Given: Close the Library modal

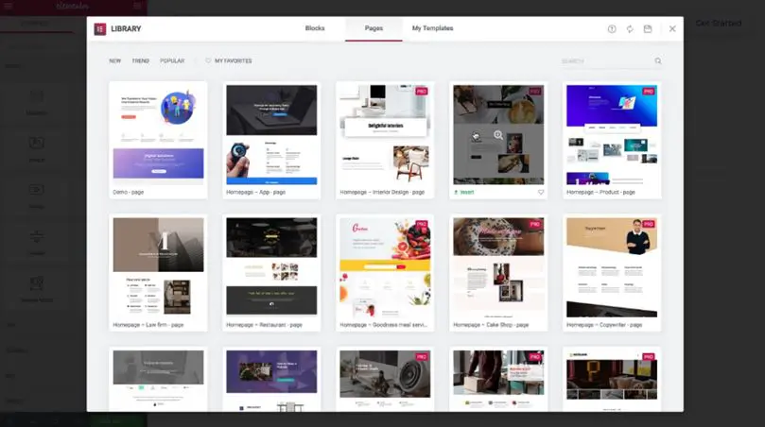Looking at the screenshot, I should click(x=672, y=28).
